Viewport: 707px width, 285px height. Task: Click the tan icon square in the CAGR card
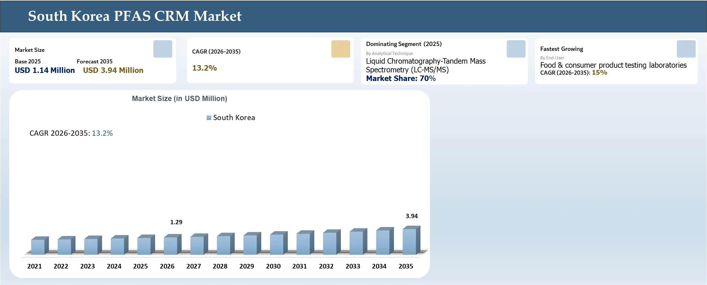[x=341, y=49]
